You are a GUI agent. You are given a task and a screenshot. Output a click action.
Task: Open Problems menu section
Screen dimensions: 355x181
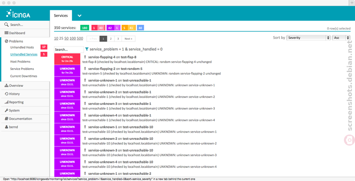pyautogui.click(x=16, y=41)
